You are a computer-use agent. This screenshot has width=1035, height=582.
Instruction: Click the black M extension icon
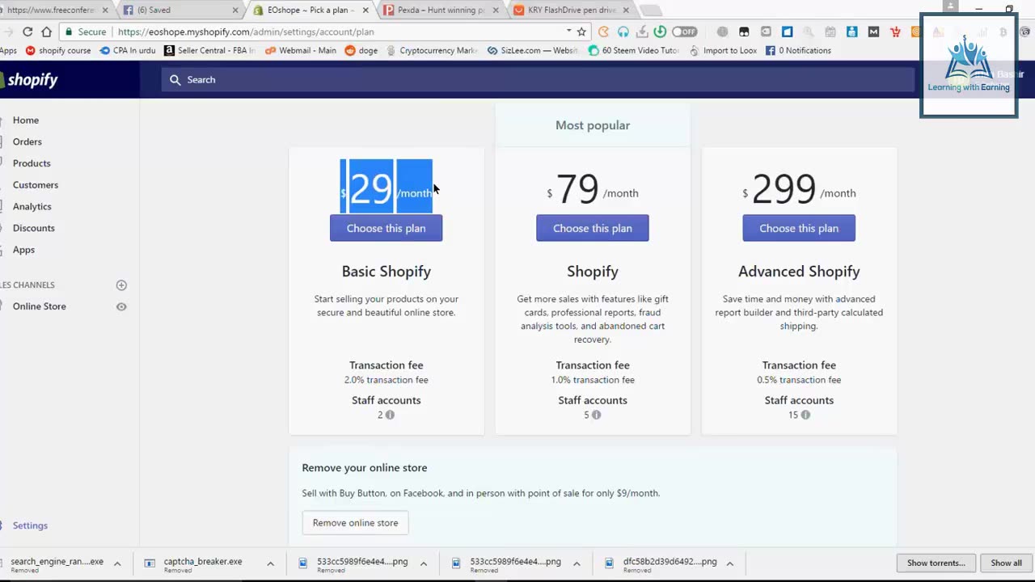[x=873, y=32]
